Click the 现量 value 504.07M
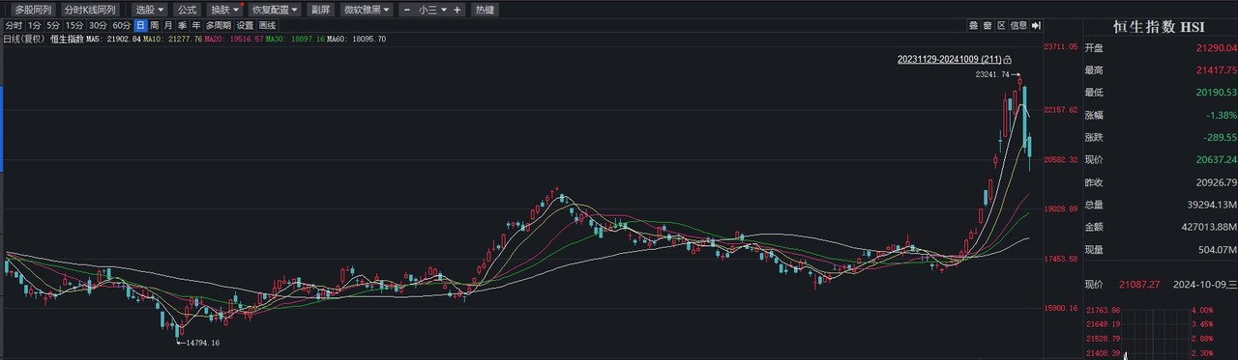The width and height of the screenshot is (1238, 360). pos(1217,249)
